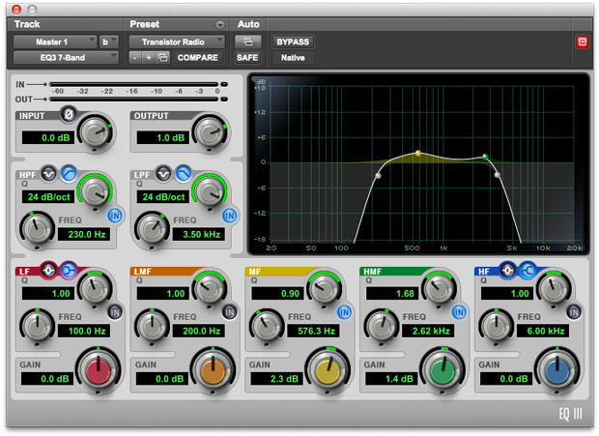Viewport: 599px width, 436px height.
Task: Click the LPF 3.50 kHz frequency field
Action: (x=199, y=234)
